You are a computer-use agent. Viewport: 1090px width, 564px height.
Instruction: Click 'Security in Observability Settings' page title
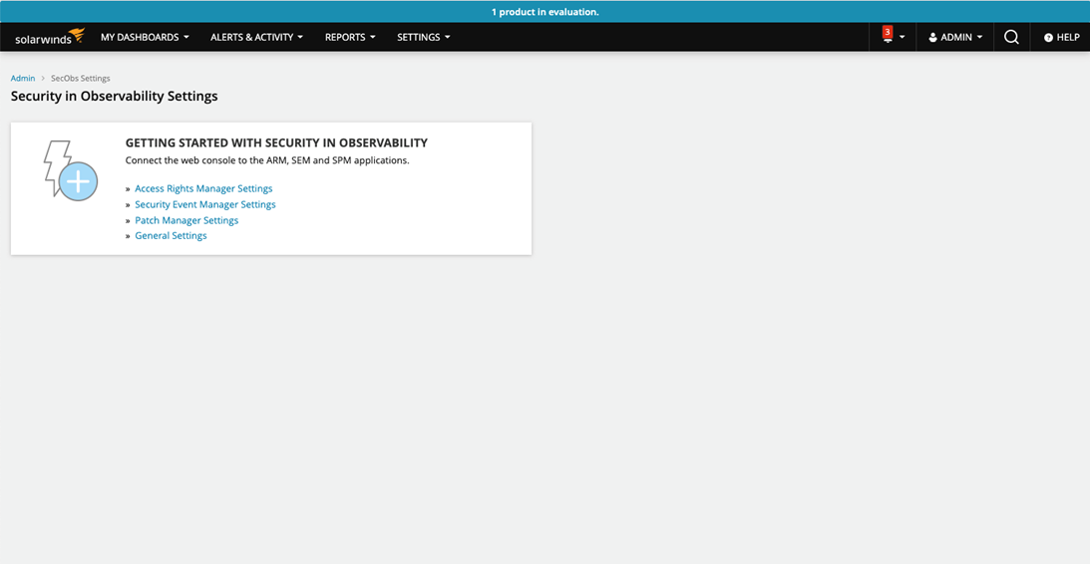(114, 96)
